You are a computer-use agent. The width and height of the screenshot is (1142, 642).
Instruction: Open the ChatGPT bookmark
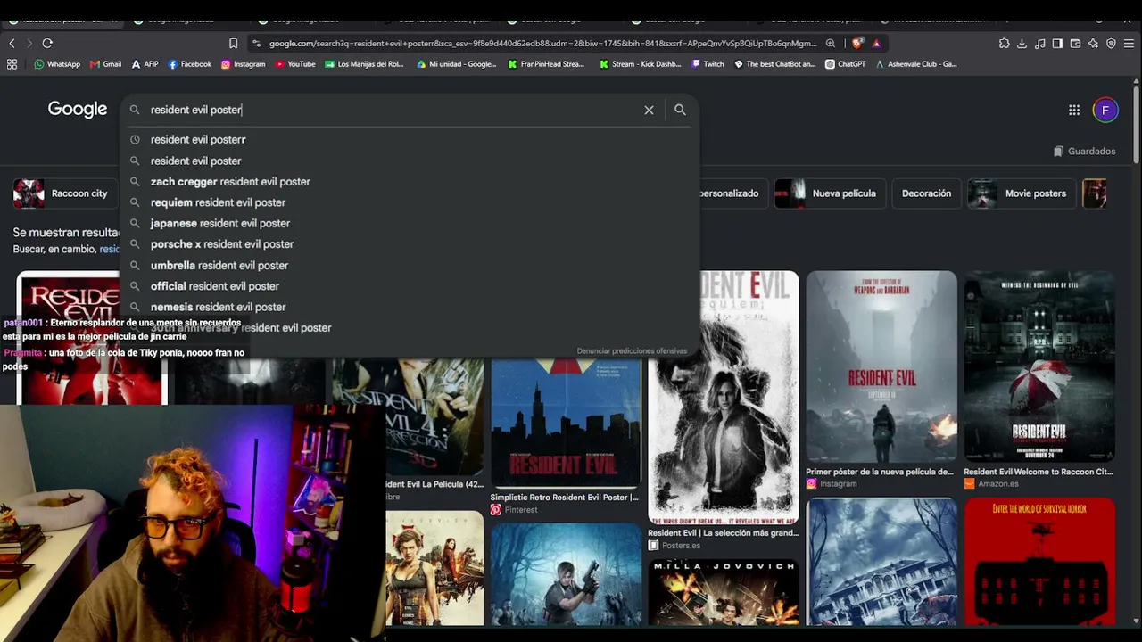pyautogui.click(x=845, y=64)
